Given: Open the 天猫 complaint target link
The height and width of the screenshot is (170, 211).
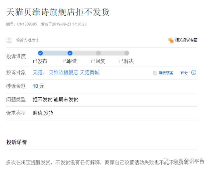Looking at the screenshot, I should pos(38,72).
